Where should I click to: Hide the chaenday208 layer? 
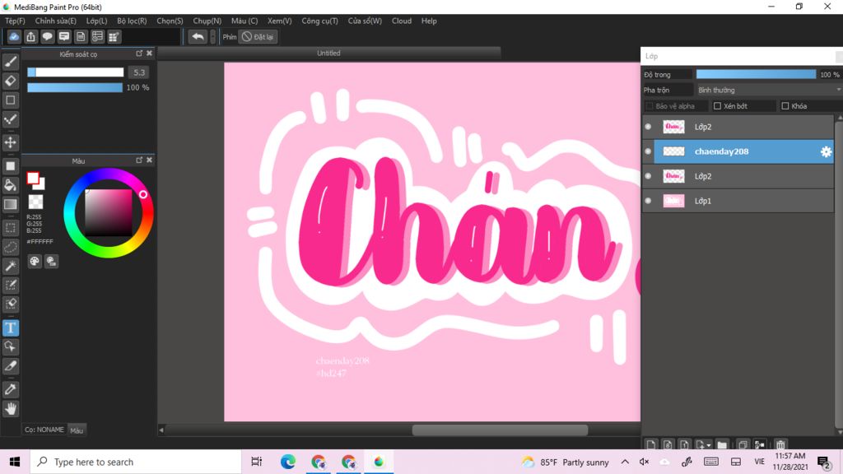(x=648, y=151)
